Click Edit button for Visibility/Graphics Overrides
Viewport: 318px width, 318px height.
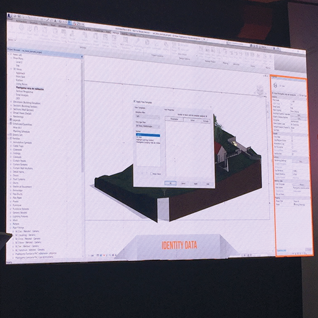[299, 114]
